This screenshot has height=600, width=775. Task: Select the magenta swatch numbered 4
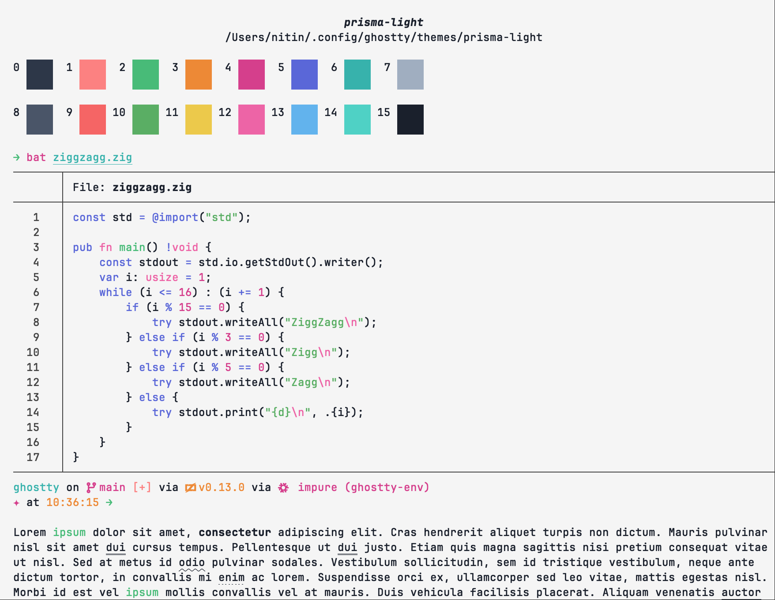click(252, 75)
